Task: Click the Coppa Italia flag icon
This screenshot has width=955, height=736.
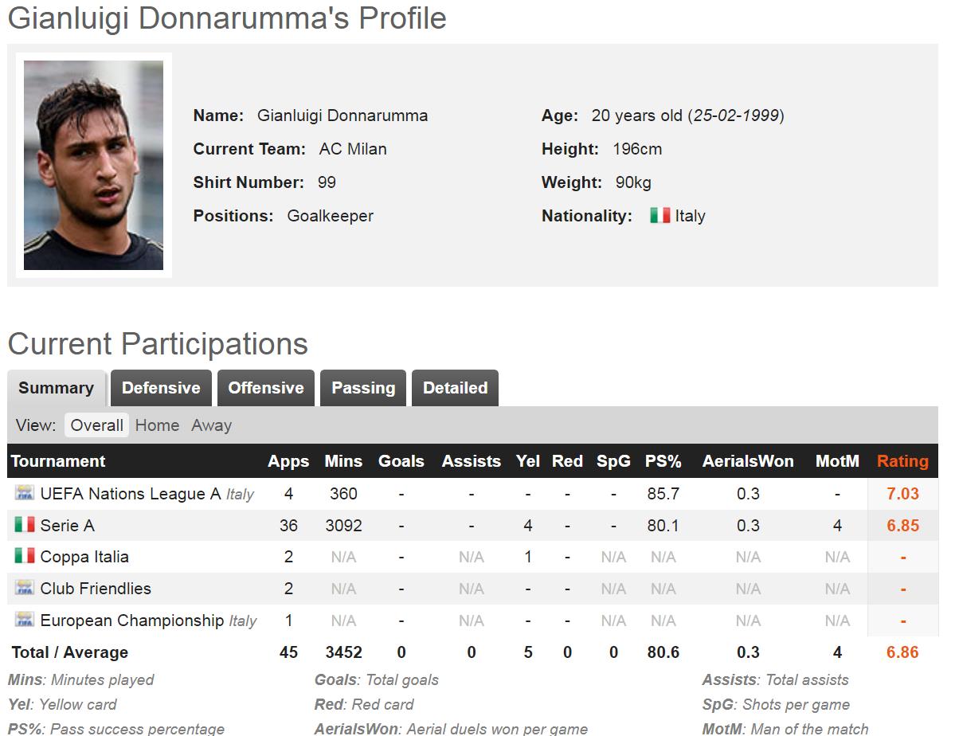Action: pos(25,556)
